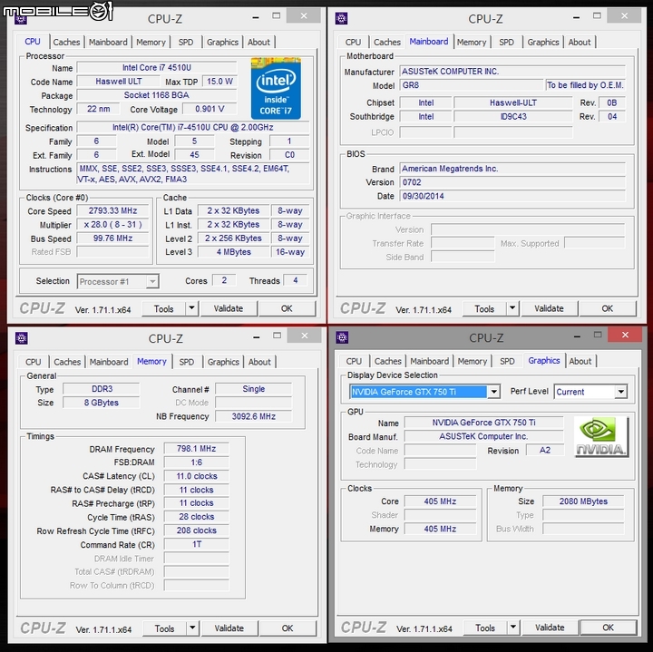Click Tools button in Graphics window
This screenshot has height=652, width=653.
coord(485,628)
